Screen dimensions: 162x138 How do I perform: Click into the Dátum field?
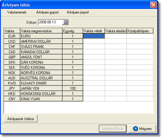click(51, 22)
